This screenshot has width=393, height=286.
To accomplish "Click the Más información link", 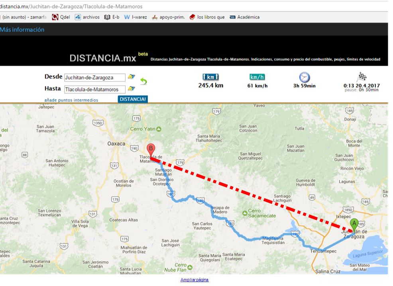I will pos(22,29).
